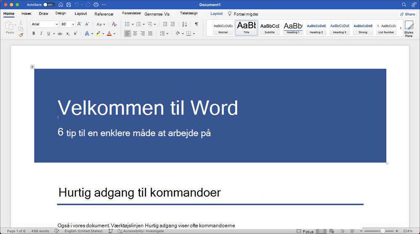Apply the Heading 1 style
This screenshot has width=420, height=234.
pyautogui.click(x=293, y=28)
